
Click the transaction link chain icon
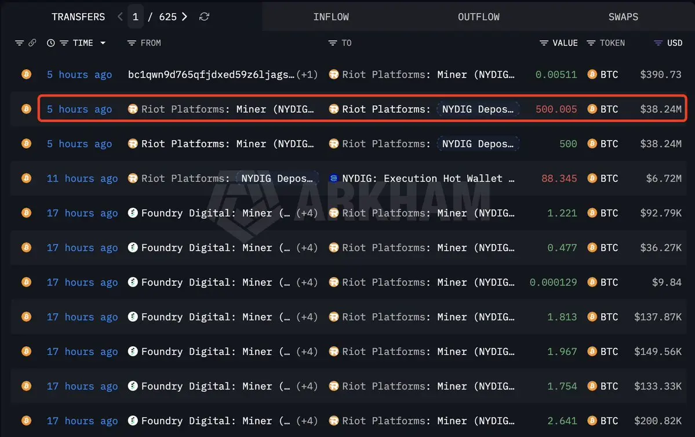(x=32, y=43)
